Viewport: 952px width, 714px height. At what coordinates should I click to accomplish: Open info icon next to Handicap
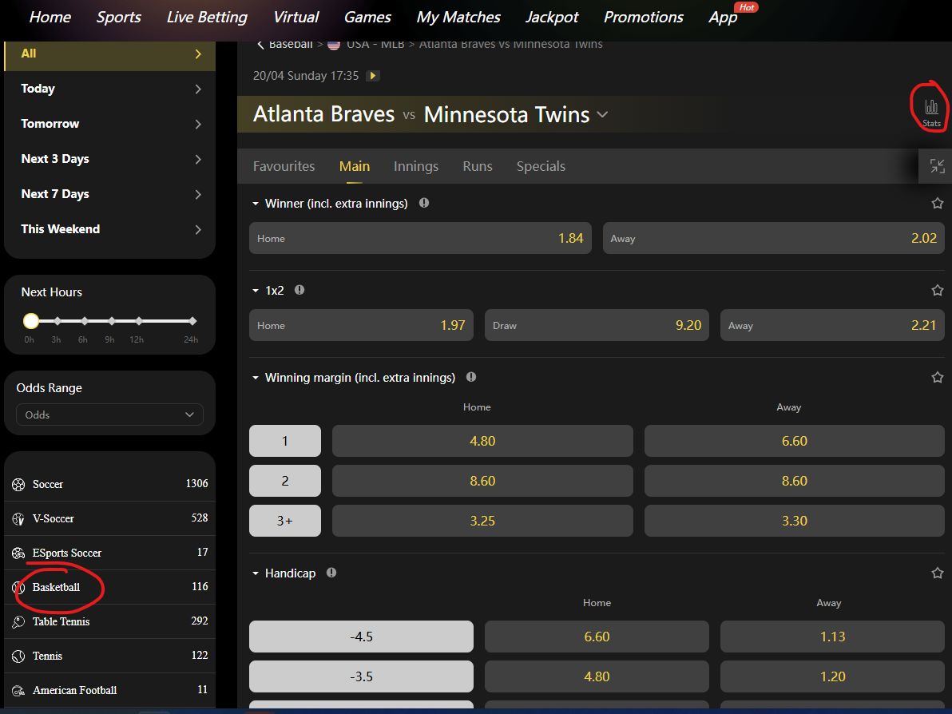331,573
